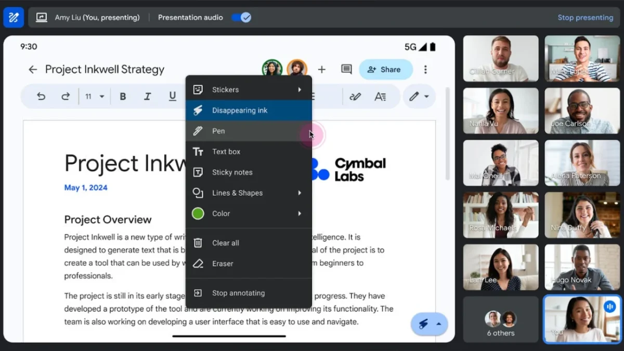Click Stop presenting link
The height and width of the screenshot is (351, 624).
pos(585,18)
